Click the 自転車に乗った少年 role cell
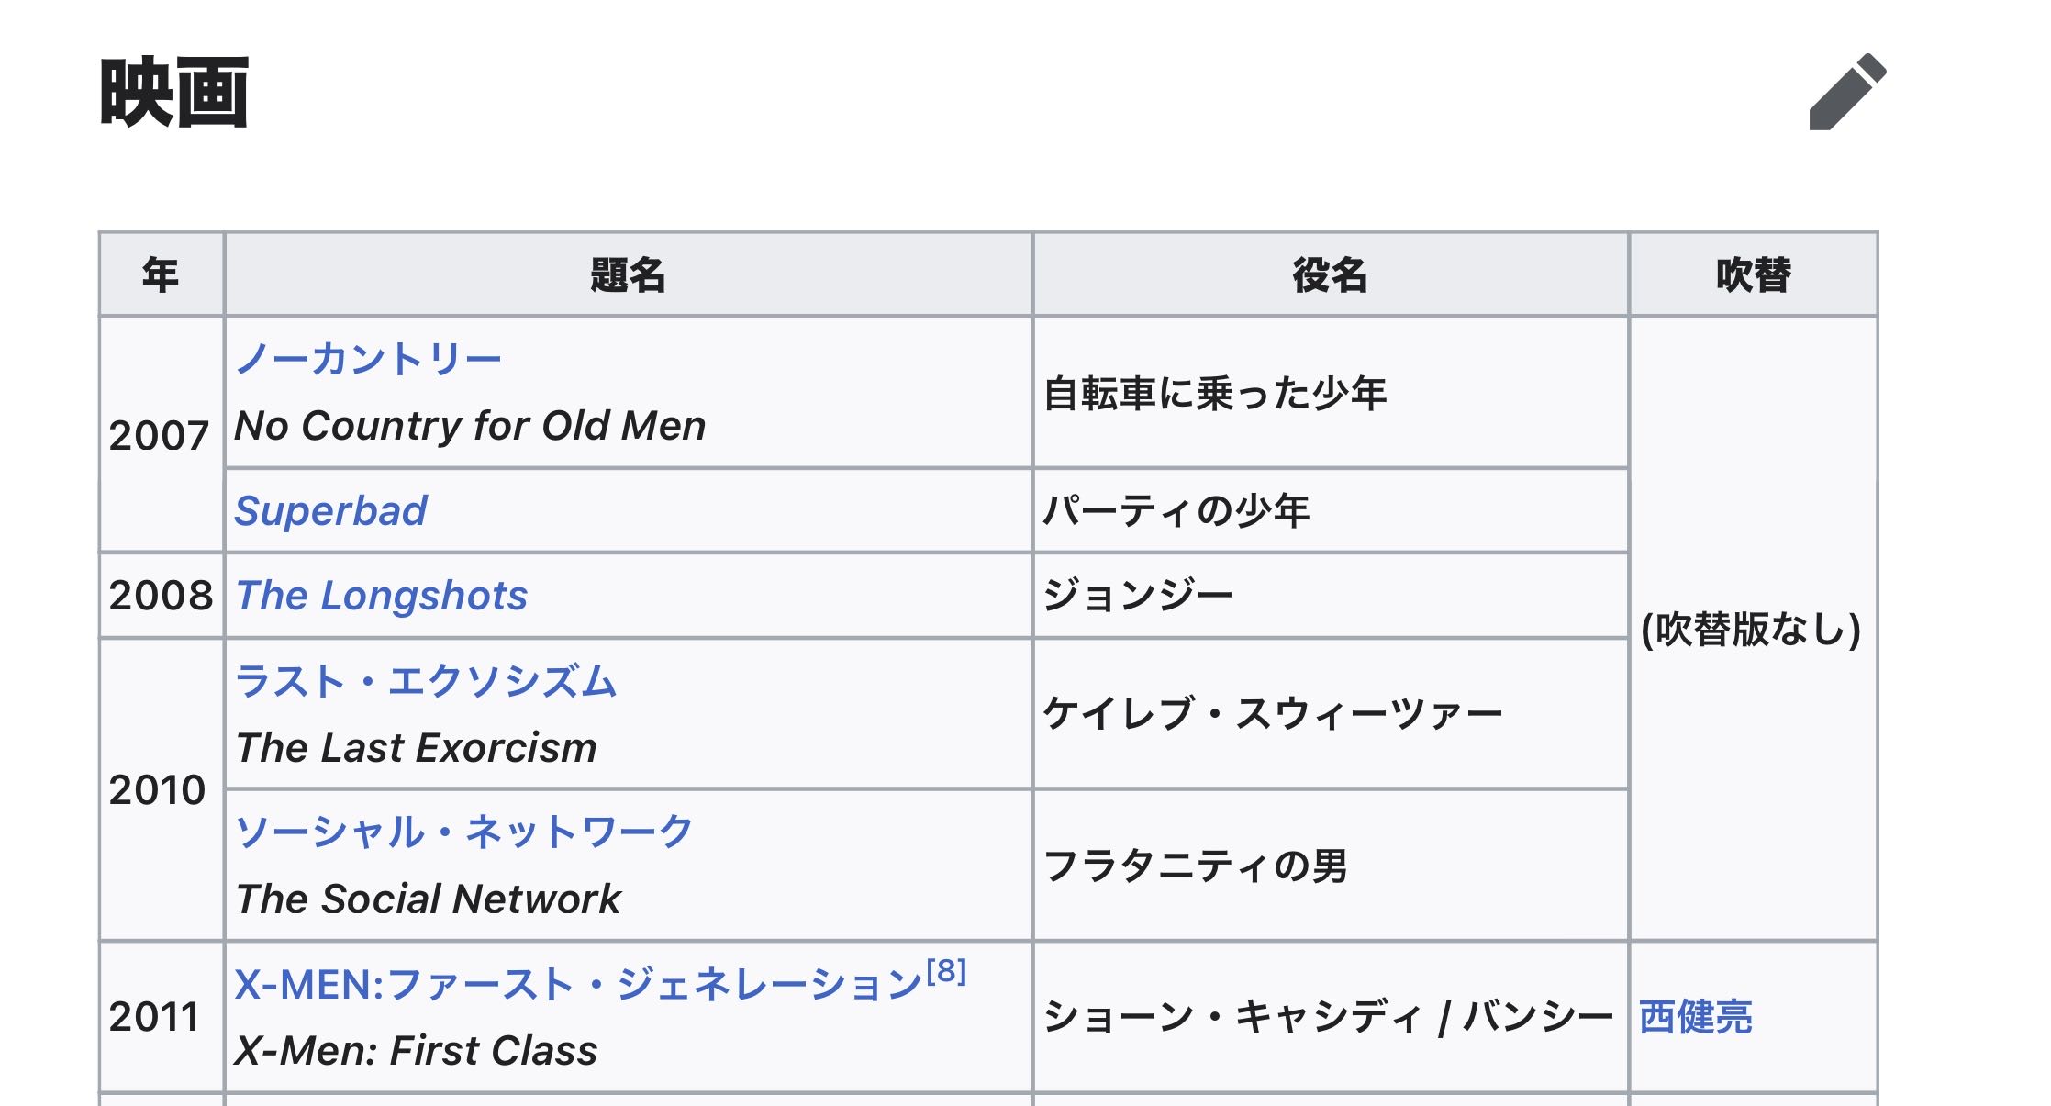The image size is (2051, 1106). click(x=1215, y=394)
